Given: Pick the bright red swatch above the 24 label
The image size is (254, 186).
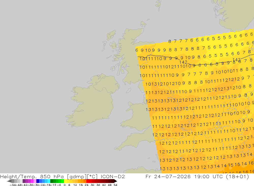Looking at the screenshot, I should pos(88,181).
